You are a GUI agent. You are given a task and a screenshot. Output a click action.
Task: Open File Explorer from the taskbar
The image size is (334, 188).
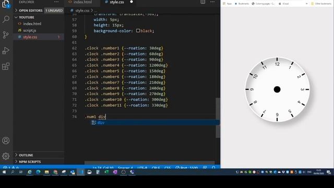[x=47, y=172]
